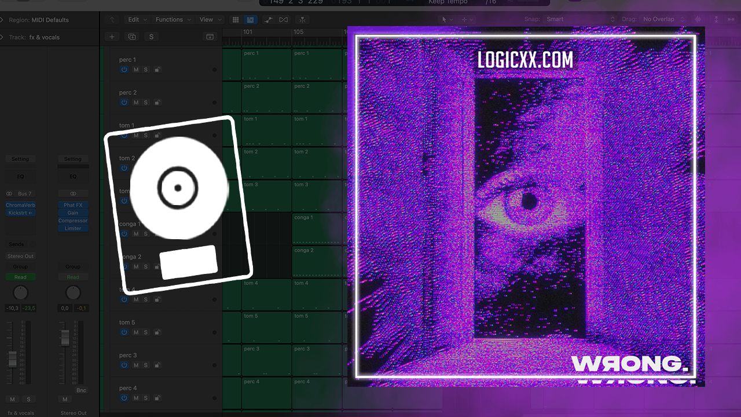
Task: Add a new track with plus button
Action: (112, 36)
